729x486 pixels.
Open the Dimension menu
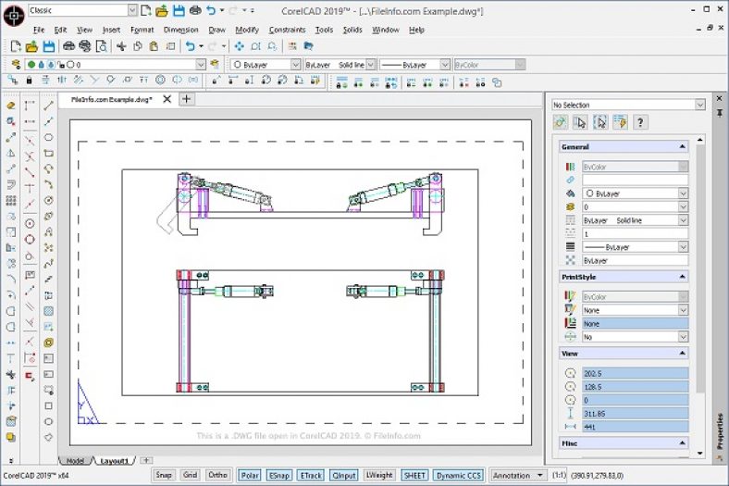click(x=180, y=30)
